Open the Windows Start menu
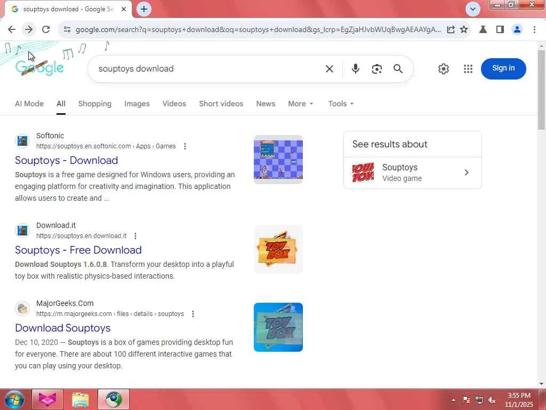The image size is (546, 410). point(14,399)
